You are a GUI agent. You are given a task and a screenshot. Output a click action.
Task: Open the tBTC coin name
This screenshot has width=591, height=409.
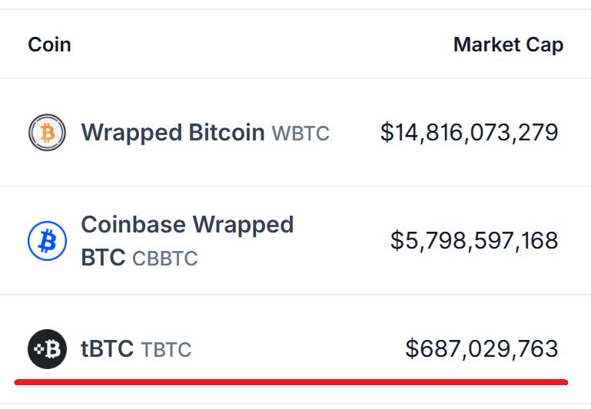(x=107, y=349)
